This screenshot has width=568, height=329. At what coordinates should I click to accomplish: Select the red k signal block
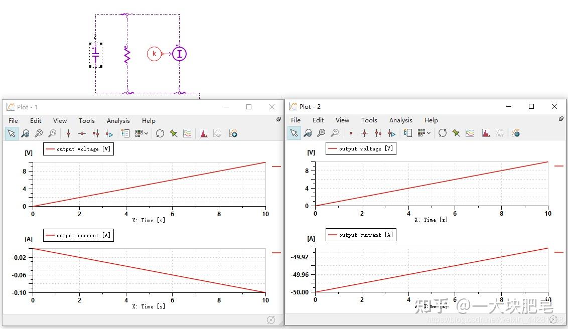(x=154, y=54)
